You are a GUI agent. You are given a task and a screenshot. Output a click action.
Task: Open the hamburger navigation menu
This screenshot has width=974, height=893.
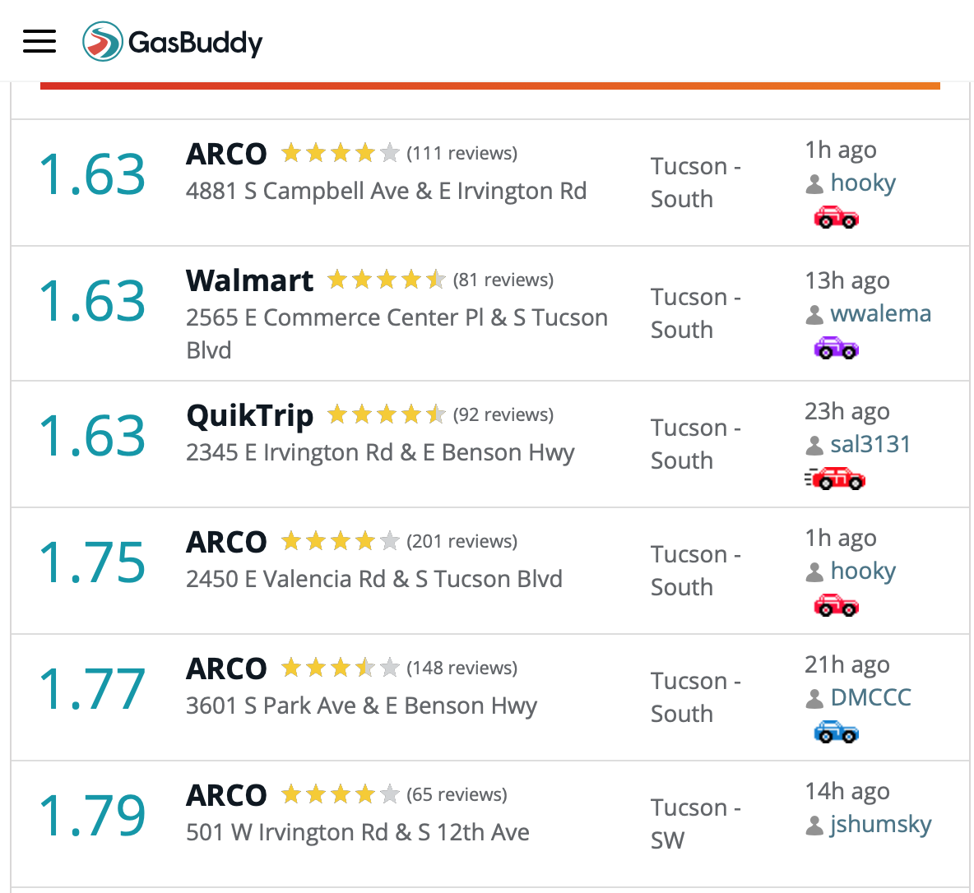click(39, 41)
